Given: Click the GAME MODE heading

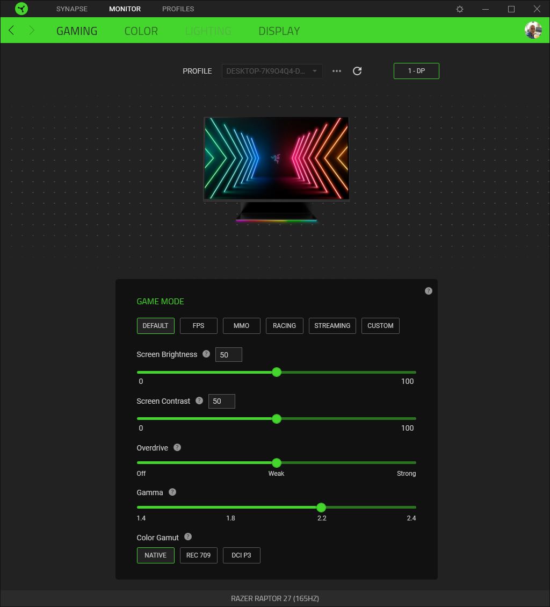Looking at the screenshot, I should [160, 301].
